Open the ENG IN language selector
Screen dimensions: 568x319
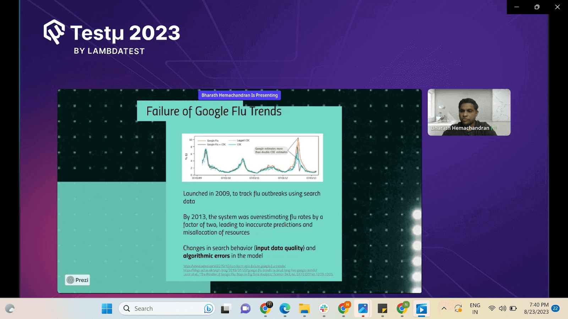coord(475,308)
